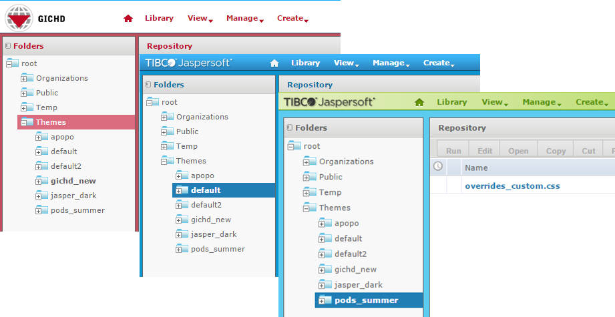Click the root folder icon in blue theme tree

coord(152,102)
